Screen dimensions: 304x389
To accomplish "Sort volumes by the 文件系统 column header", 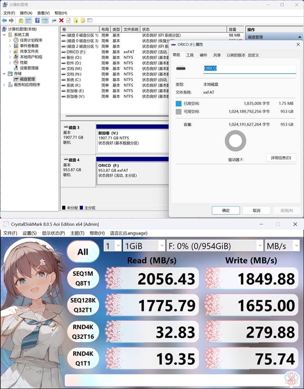I will click(131, 29).
